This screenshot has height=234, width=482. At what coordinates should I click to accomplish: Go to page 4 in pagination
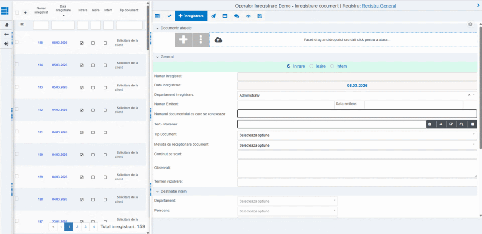94,226
